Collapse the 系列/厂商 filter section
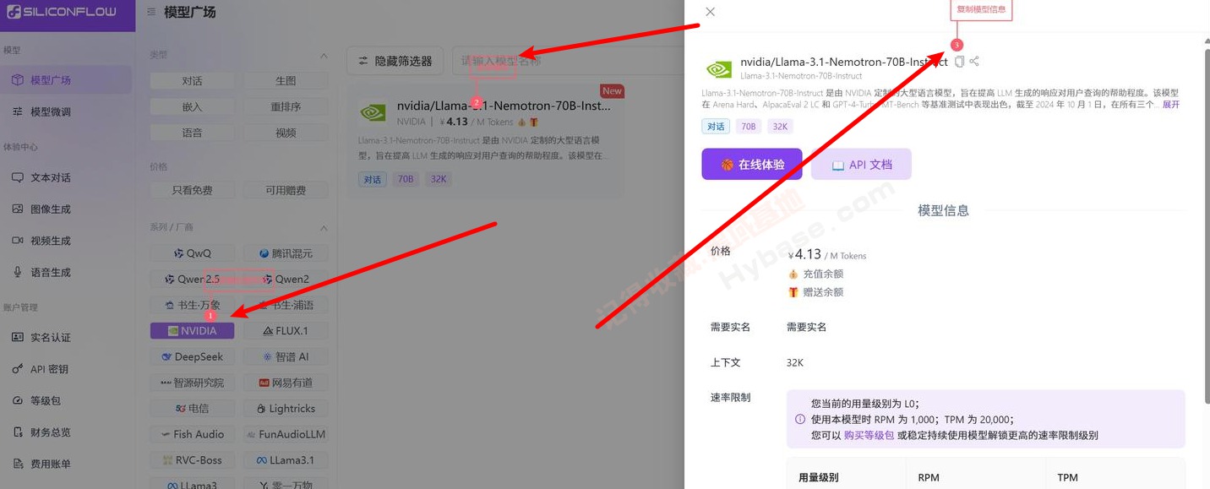 pyautogui.click(x=323, y=228)
